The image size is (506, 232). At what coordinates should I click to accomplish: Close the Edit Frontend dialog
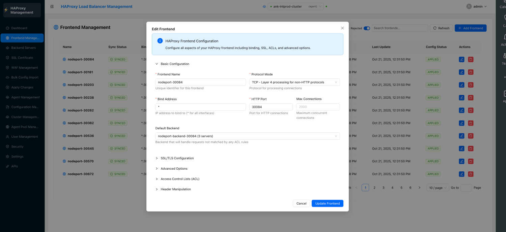(342, 28)
